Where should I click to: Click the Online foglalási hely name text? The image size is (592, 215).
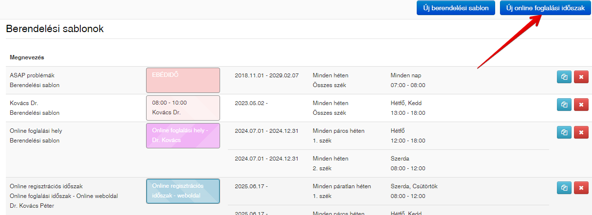pyautogui.click(x=36, y=131)
